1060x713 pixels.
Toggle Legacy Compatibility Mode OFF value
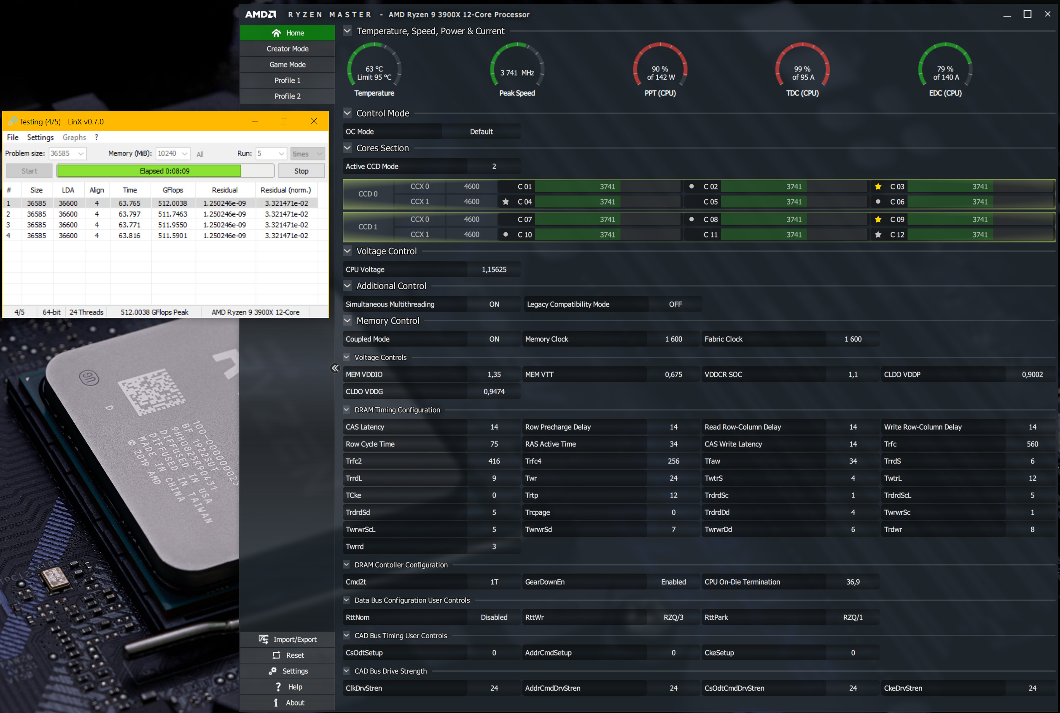point(675,304)
